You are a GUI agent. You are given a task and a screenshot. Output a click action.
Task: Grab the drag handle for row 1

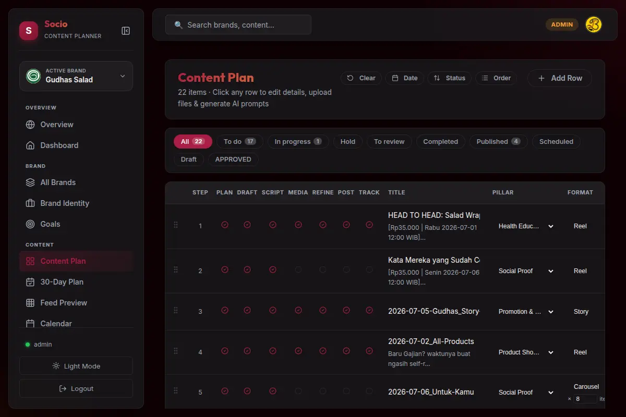[x=176, y=225]
